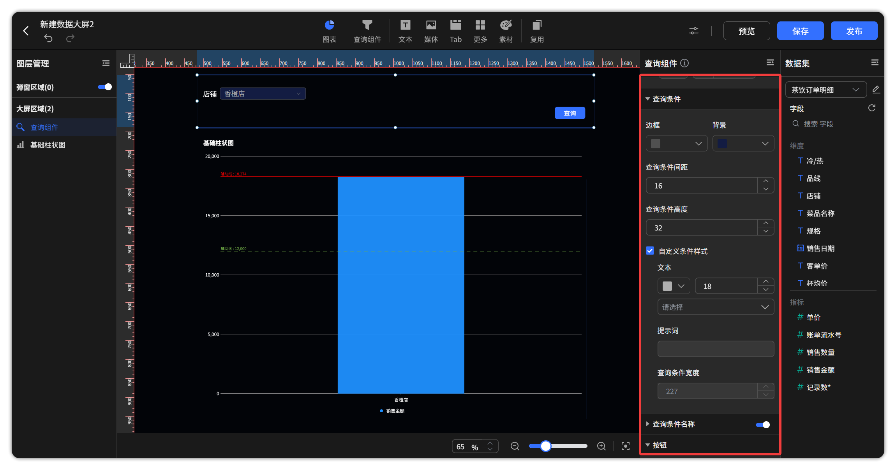896x466 pixels.
Task: Click the 发布 publish button
Action: point(854,31)
